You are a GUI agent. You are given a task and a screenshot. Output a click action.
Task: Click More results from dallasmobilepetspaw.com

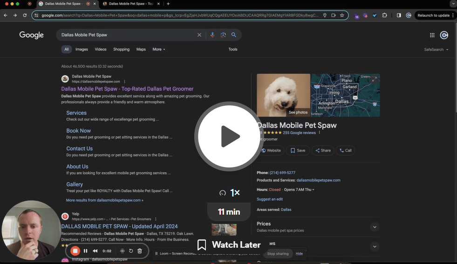click(105, 200)
